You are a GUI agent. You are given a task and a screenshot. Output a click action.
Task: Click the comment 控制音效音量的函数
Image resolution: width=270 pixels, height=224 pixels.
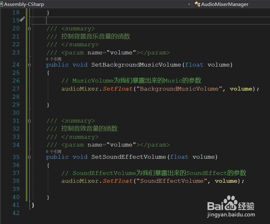(89, 128)
